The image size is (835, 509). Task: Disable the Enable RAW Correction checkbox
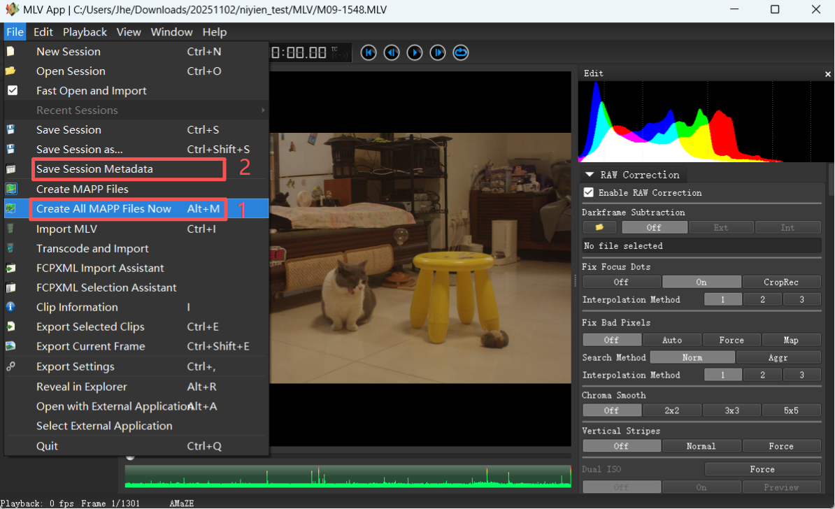[x=589, y=192]
